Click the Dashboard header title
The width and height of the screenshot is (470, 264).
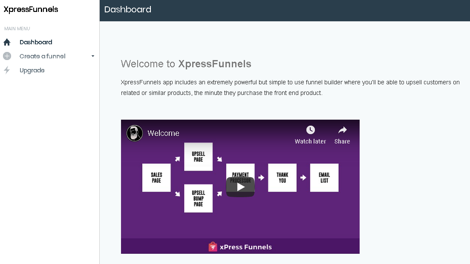(x=128, y=9)
